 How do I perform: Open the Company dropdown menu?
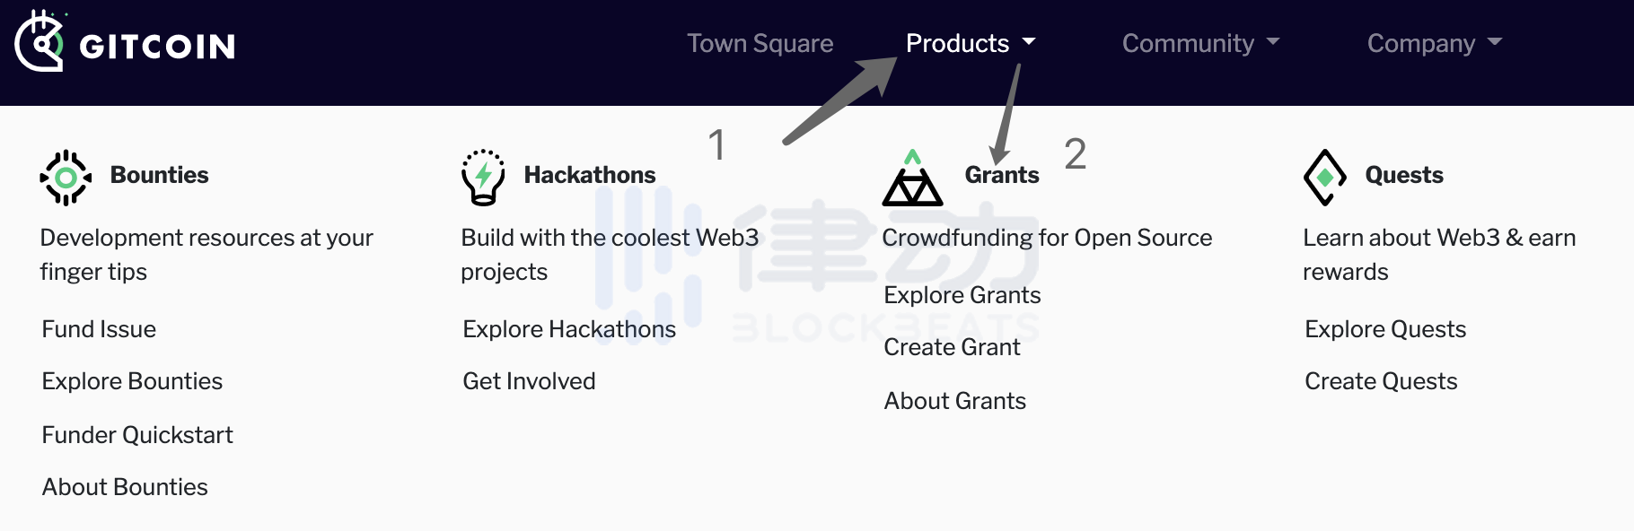1434,43
